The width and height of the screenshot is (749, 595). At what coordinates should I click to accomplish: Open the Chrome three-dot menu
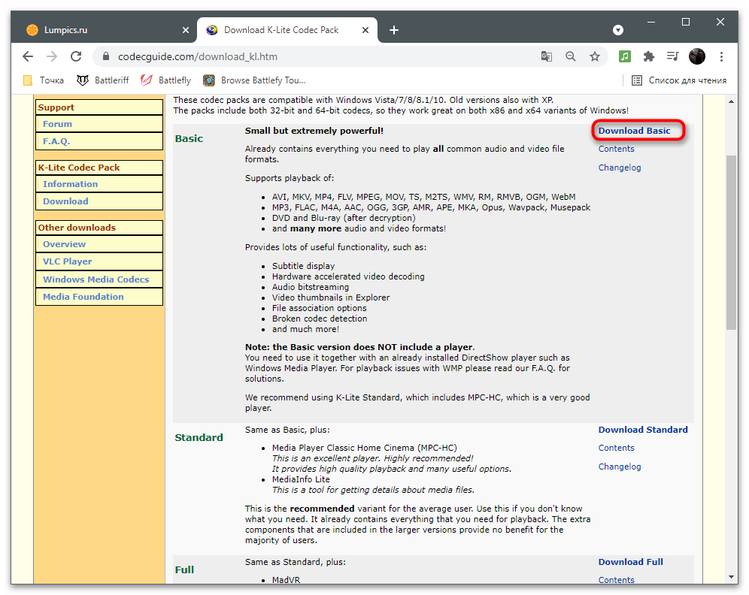tap(721, 57)
